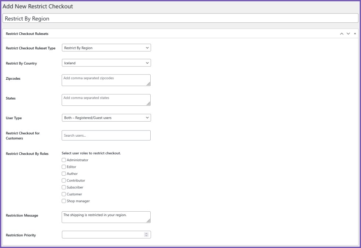Click the Search users field
The width and height of the screenshot is (361, 248).
pyautogui.click(x=106, y=135)
